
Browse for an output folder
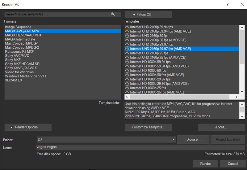pyautogui.click(x=193, y=140)
